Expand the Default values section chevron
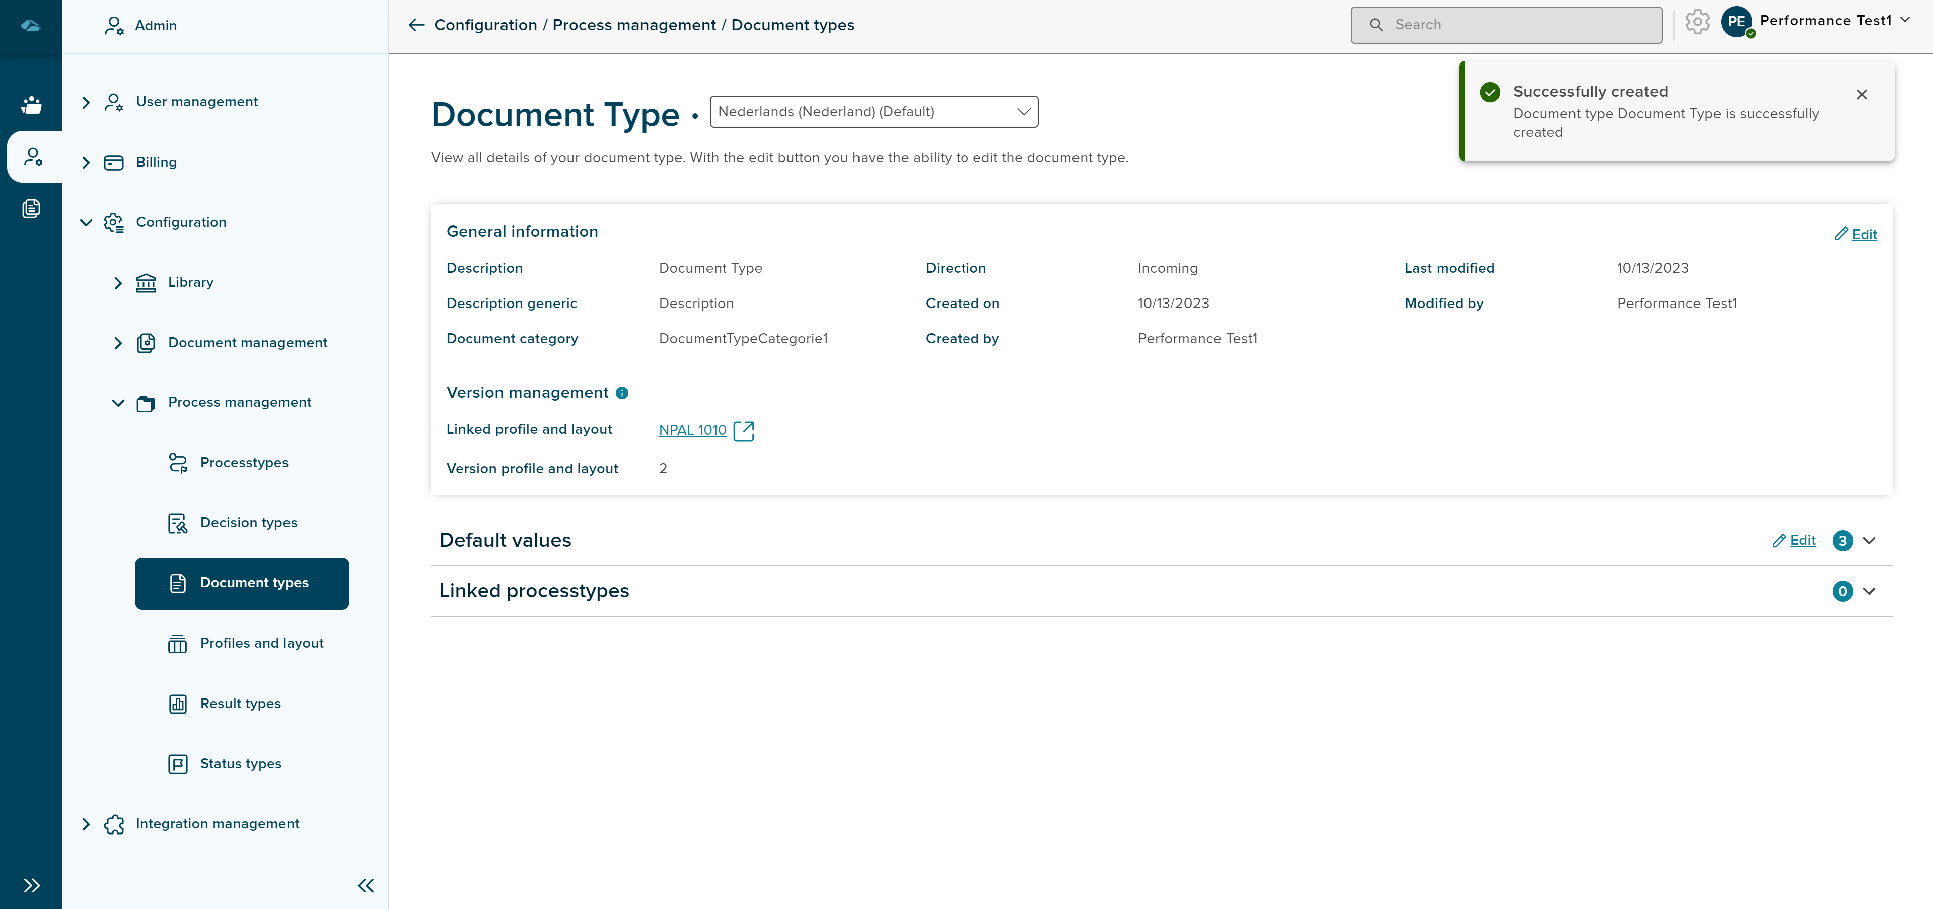This screenshot has height=909, width=1933. click(x=1869, y=541)
